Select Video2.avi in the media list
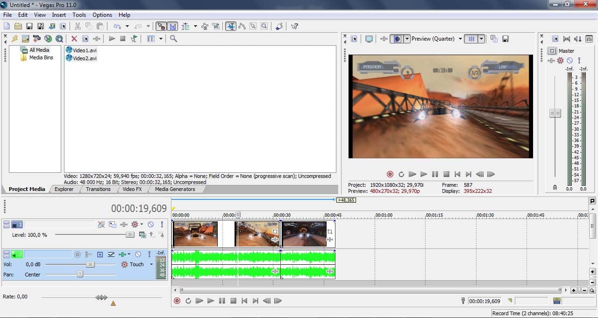598x318 pixels. pyautogui.click(x=85, y=58)
